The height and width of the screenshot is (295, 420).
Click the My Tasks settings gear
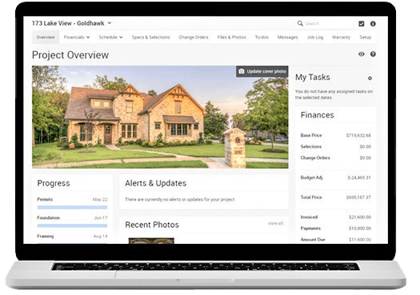[370, 78]
